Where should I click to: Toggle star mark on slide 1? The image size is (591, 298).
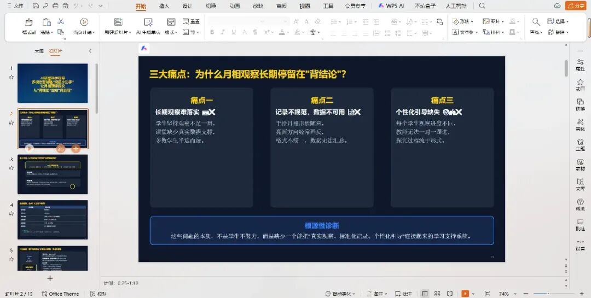(11, 77)
